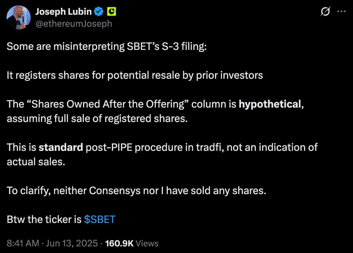Click the bold word hypothetical
Screen dimensions: 353x253
270,104
